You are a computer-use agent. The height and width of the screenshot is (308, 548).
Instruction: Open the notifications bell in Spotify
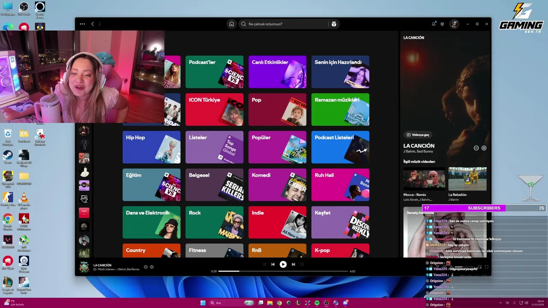tap(433, 24)
